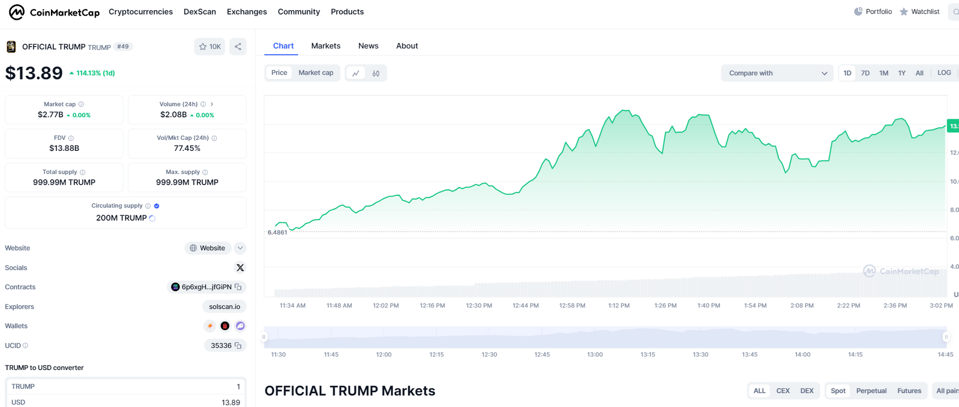Select the line chart view icon
The width and height of the screenshot is (959, 407).
[356, 73]
